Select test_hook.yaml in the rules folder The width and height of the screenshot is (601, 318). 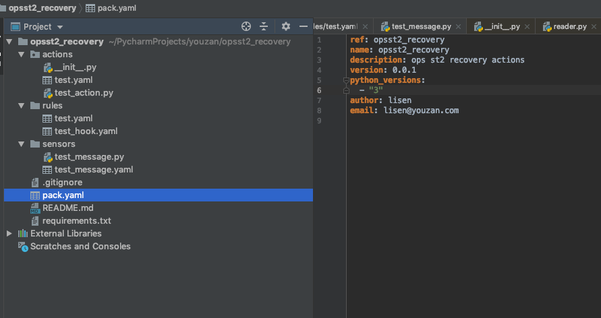click(86, 131)
